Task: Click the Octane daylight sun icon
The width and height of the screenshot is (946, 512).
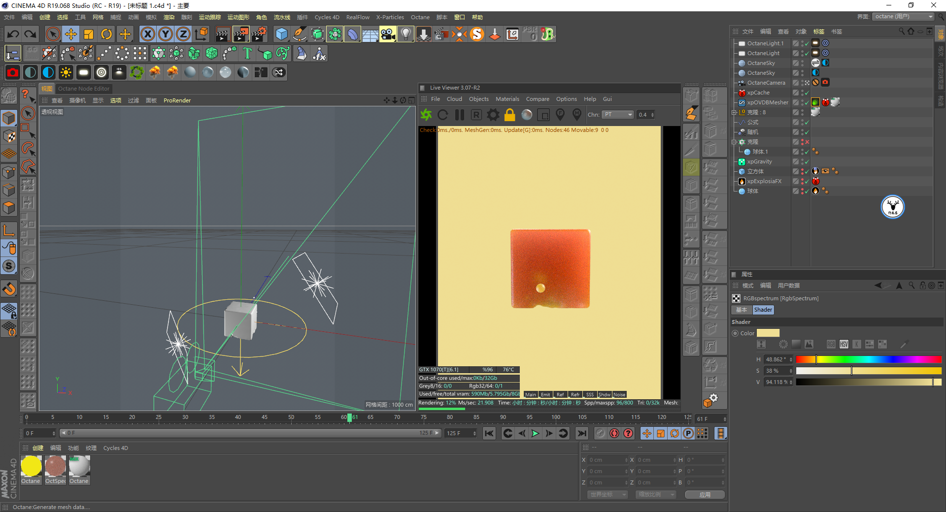Action: pyautogui.click(x=66, y=72)
